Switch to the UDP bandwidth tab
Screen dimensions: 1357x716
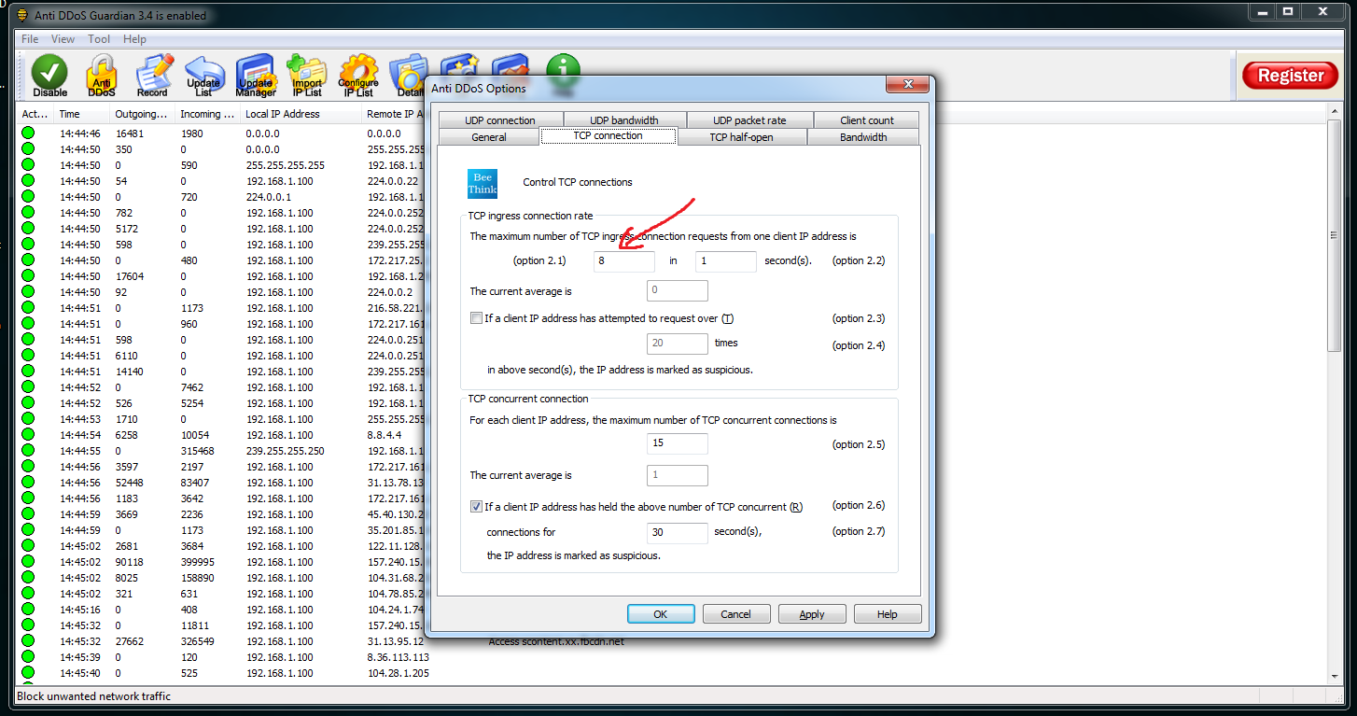click(x=624, y=120)
